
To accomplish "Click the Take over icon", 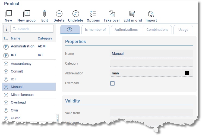I will [112, 14].
